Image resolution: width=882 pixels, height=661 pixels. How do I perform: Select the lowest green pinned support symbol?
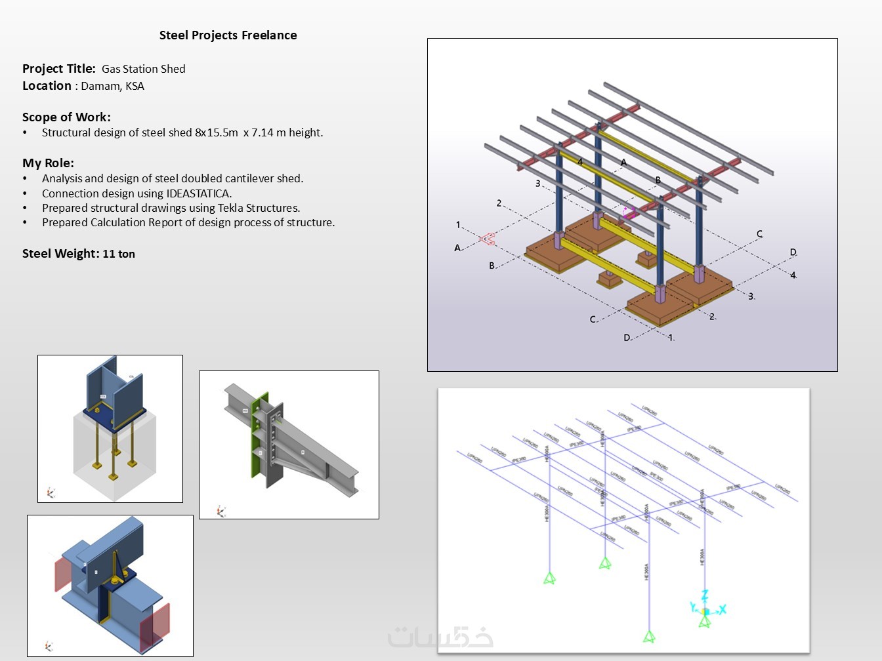click(x=649, y=636)
